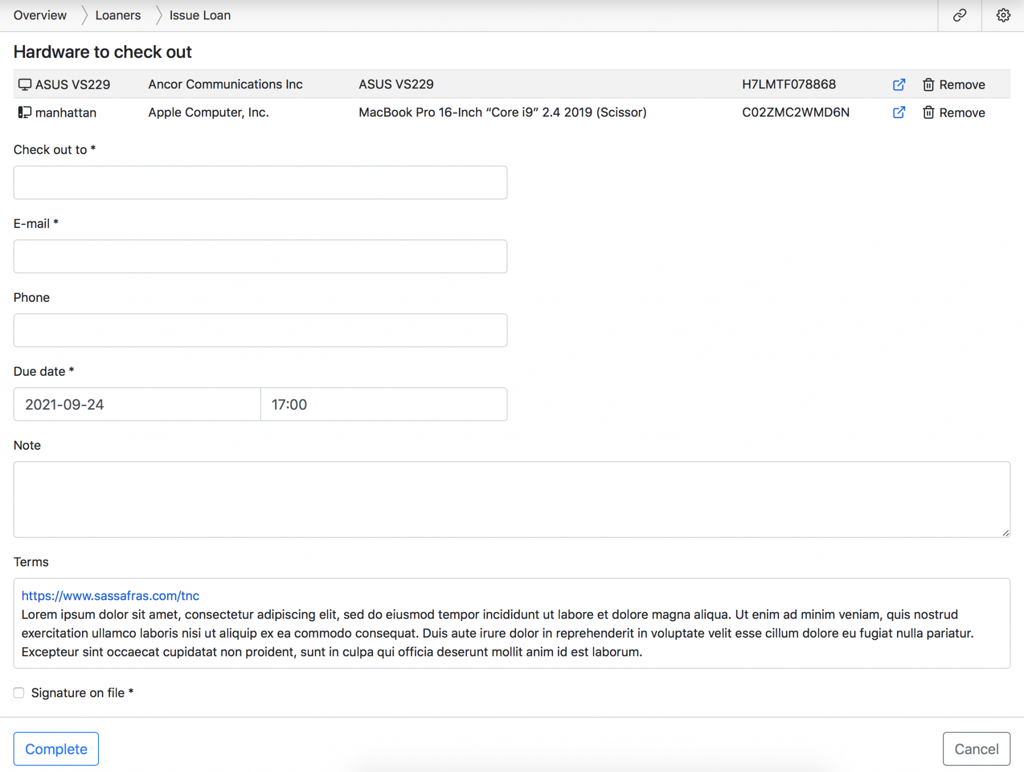Screen dimensions: 1024x772
Task: Open the settings gear in the top bar
Action: tap(1002, 15)
